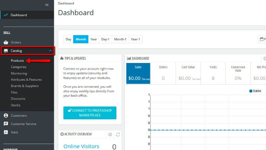Open Monitoring under Catalog

tap(19, 73)
